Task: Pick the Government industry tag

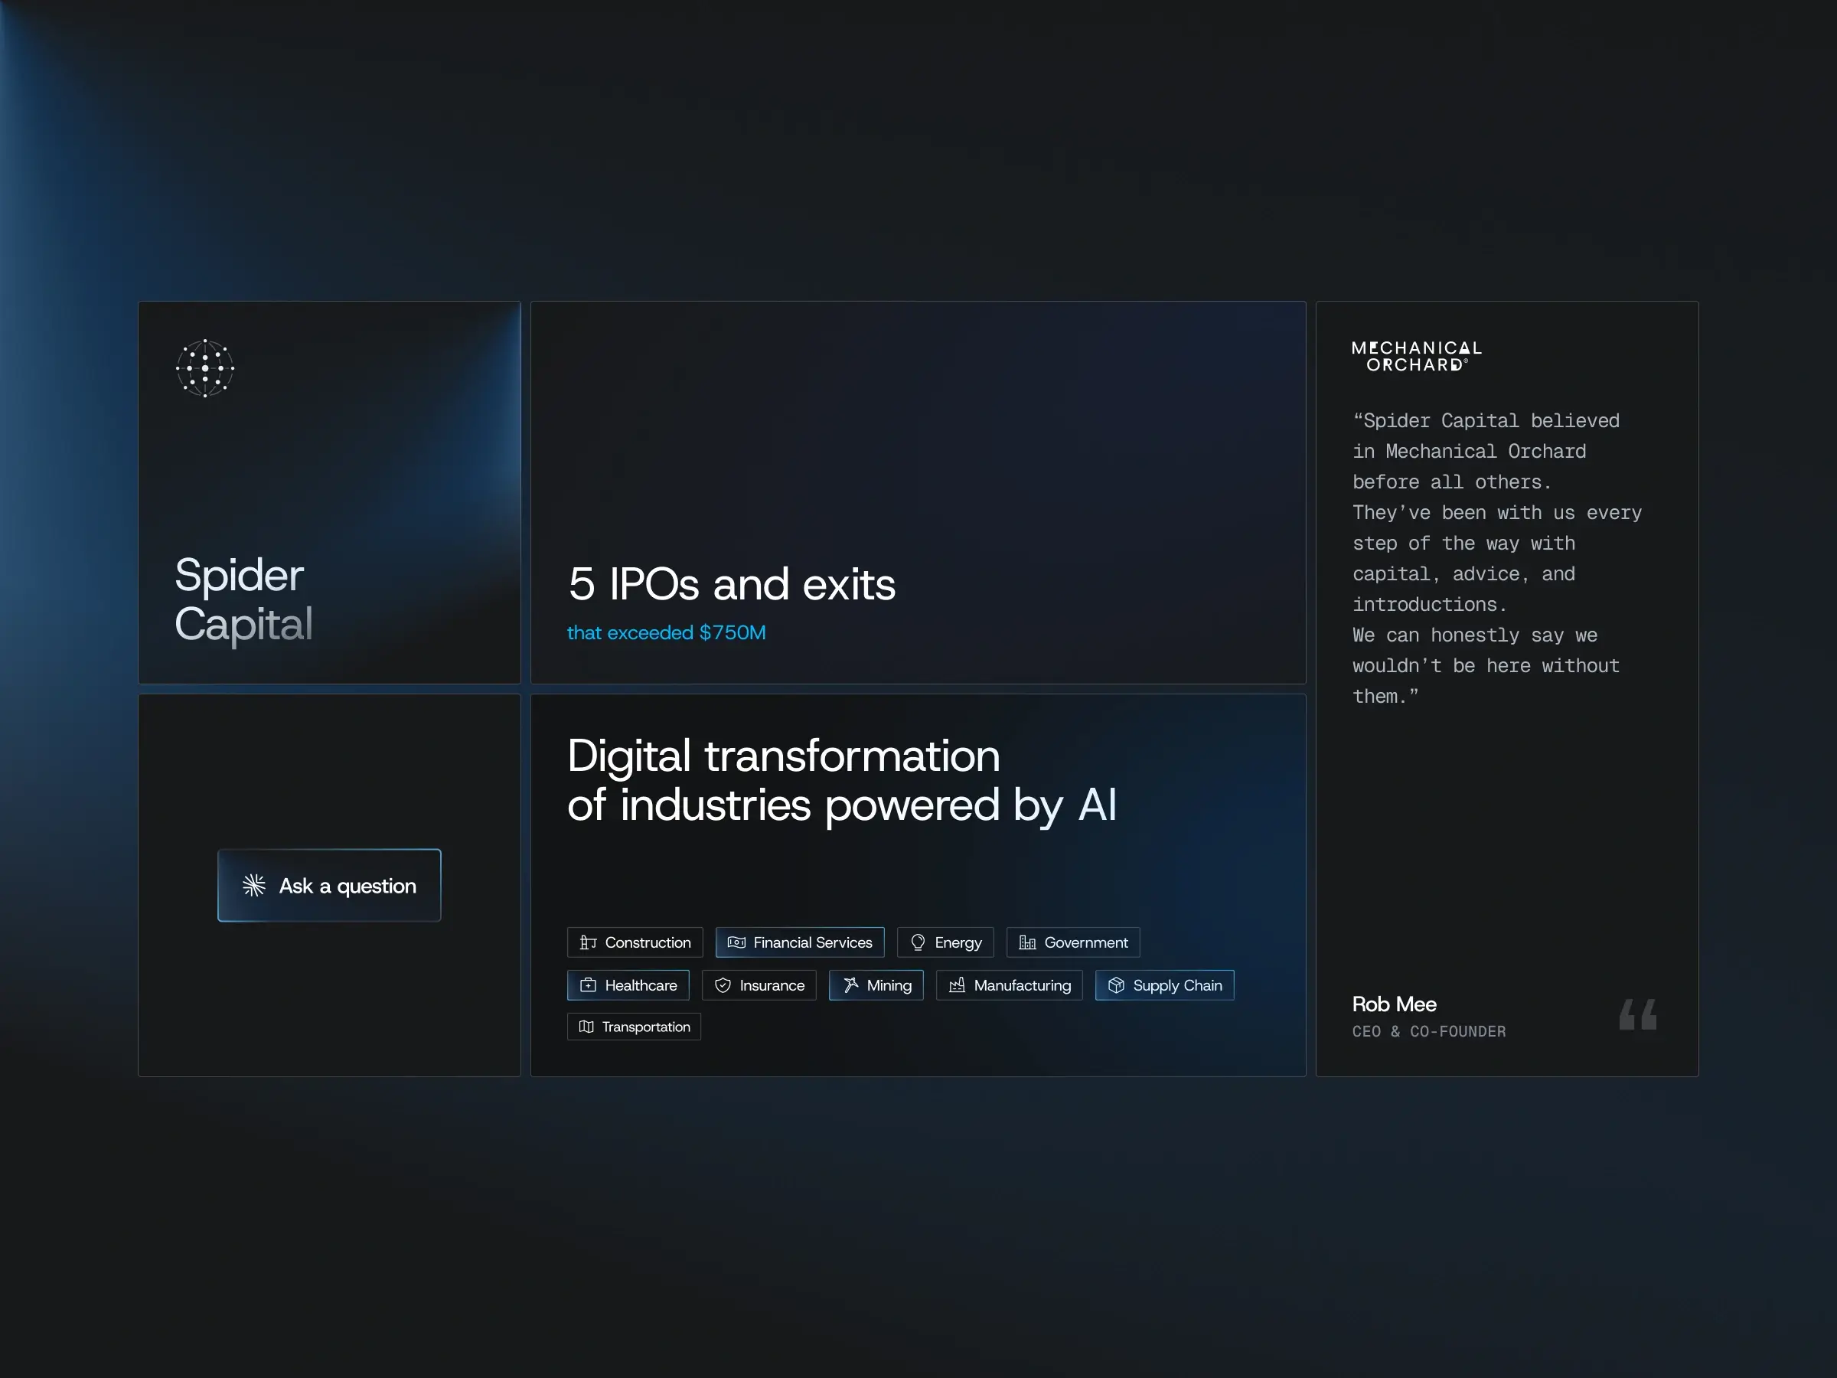Action: [1073, 942]
